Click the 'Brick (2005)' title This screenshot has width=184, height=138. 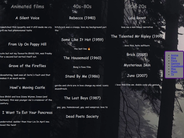click(137, 55)
